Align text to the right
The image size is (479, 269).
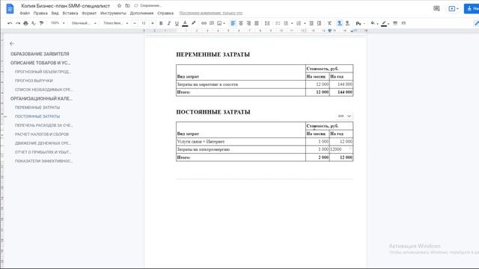coord(248,23)
